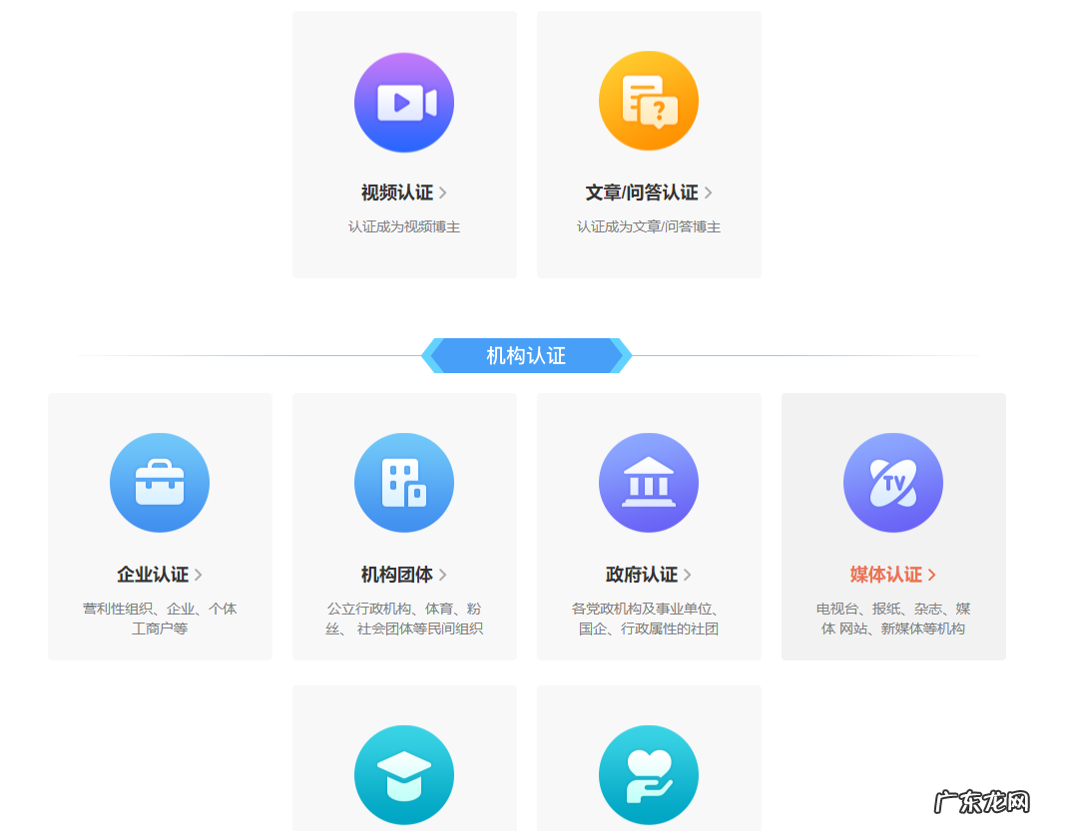Select the purple TV media icon

point(893,482)
